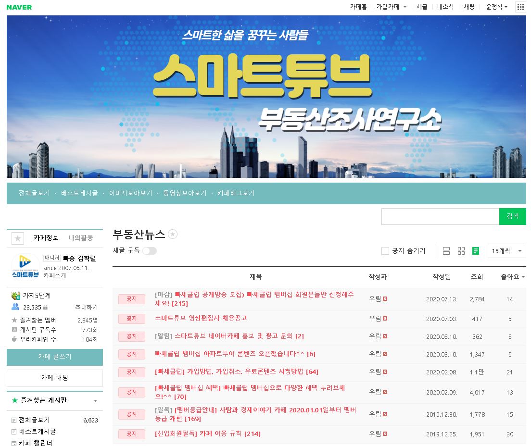Click 공지 badge in 2020.07.13 row

click(x=132, y=299)
